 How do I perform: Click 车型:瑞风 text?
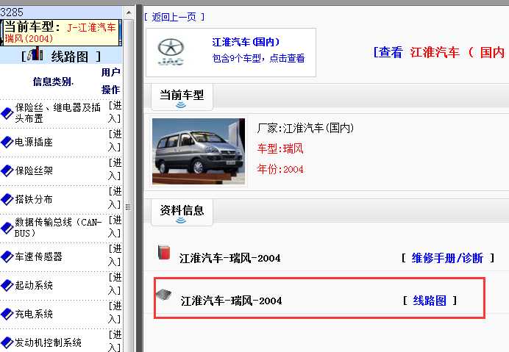pos(280,148)
